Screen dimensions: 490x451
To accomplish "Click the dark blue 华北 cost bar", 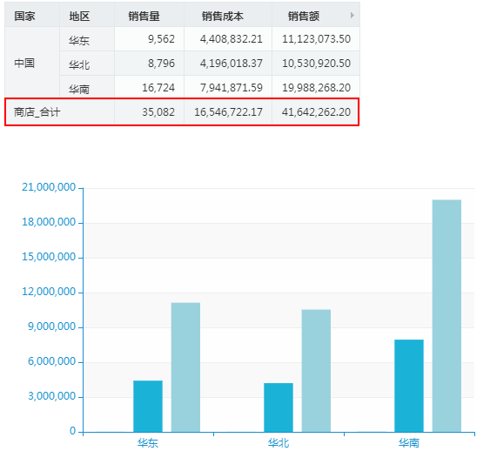I will point(279,407).
